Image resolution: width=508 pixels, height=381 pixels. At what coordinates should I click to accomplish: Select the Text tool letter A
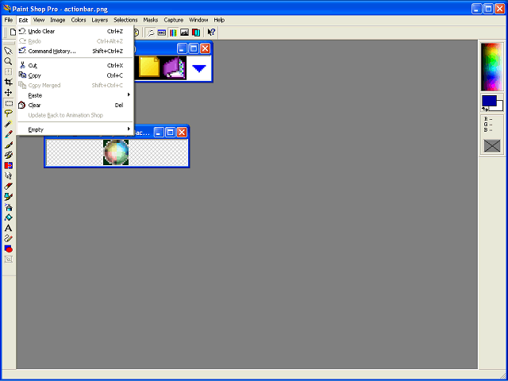[9, 228]
